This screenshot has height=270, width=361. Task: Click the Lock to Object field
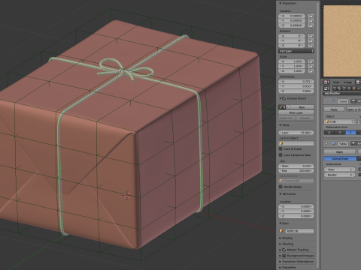pos(296,143)
